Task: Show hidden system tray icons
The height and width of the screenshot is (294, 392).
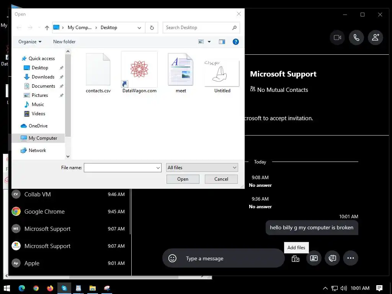Action: click(x=325, y=288)
